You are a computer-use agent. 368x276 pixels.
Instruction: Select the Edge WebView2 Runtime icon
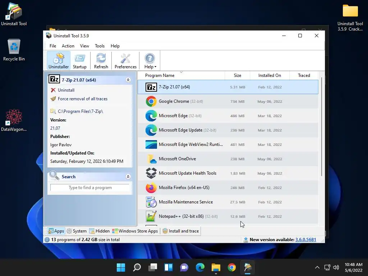[x=151, y=144]
